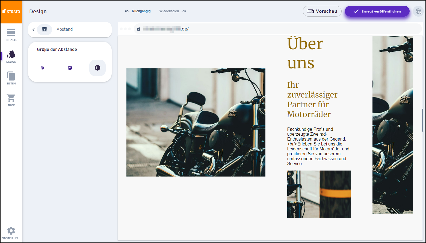Select the L spacing size
The image size is (426, 243).
pos(97,68)
